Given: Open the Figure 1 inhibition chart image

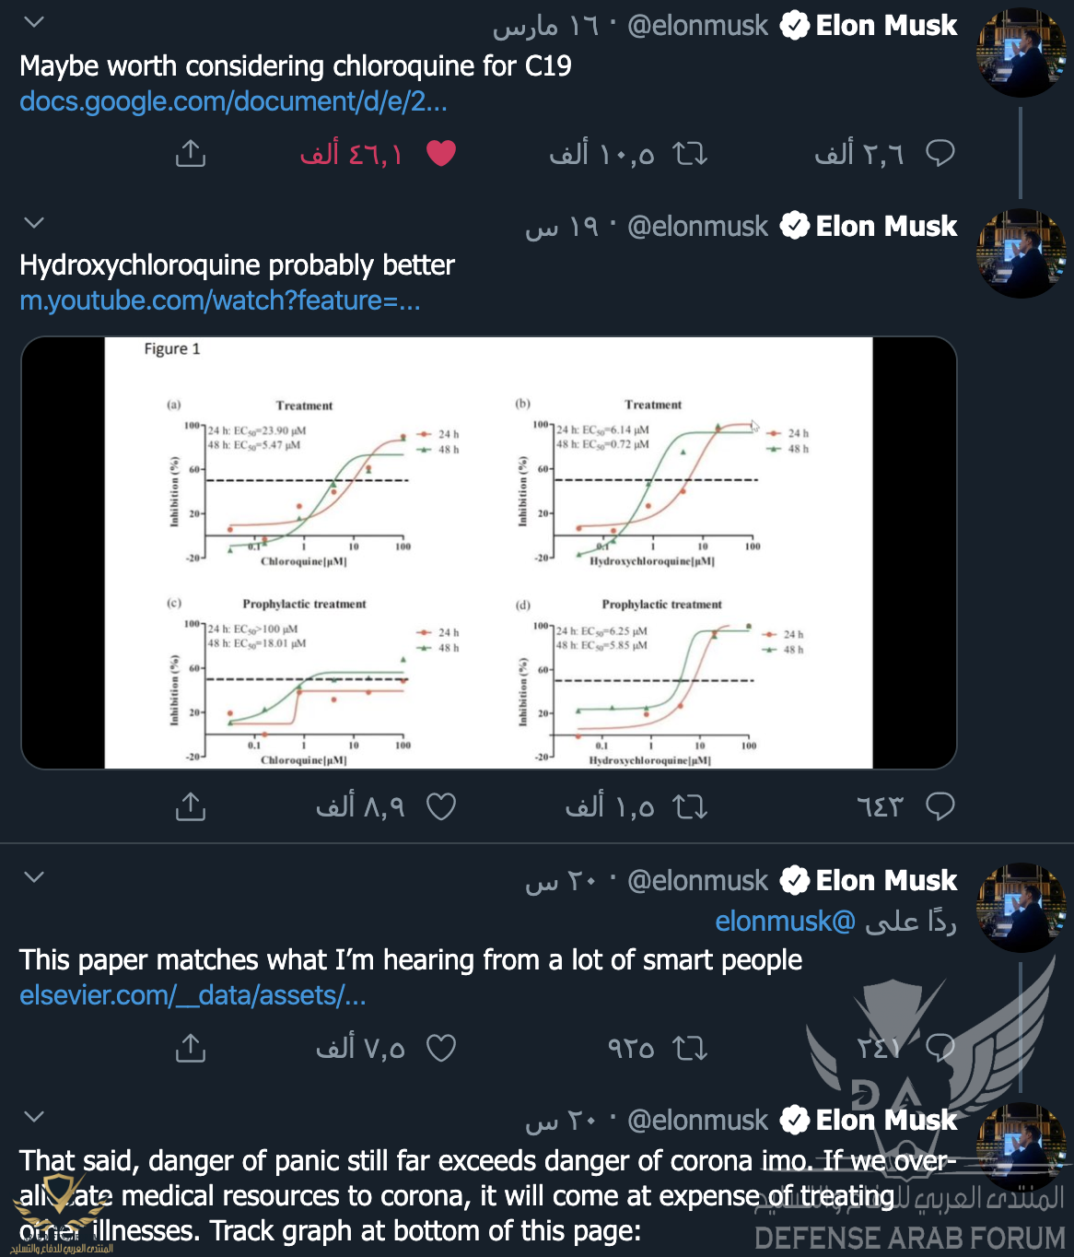Looking at the screenshot, I should tap(488, 552).
